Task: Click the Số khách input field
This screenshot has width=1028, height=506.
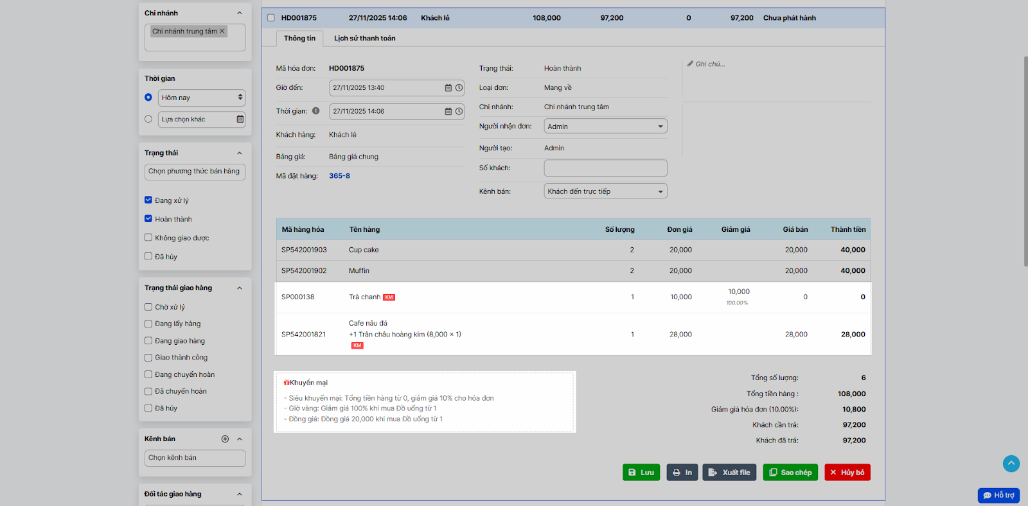Action: pyautogui.click(x=605, y=168)
